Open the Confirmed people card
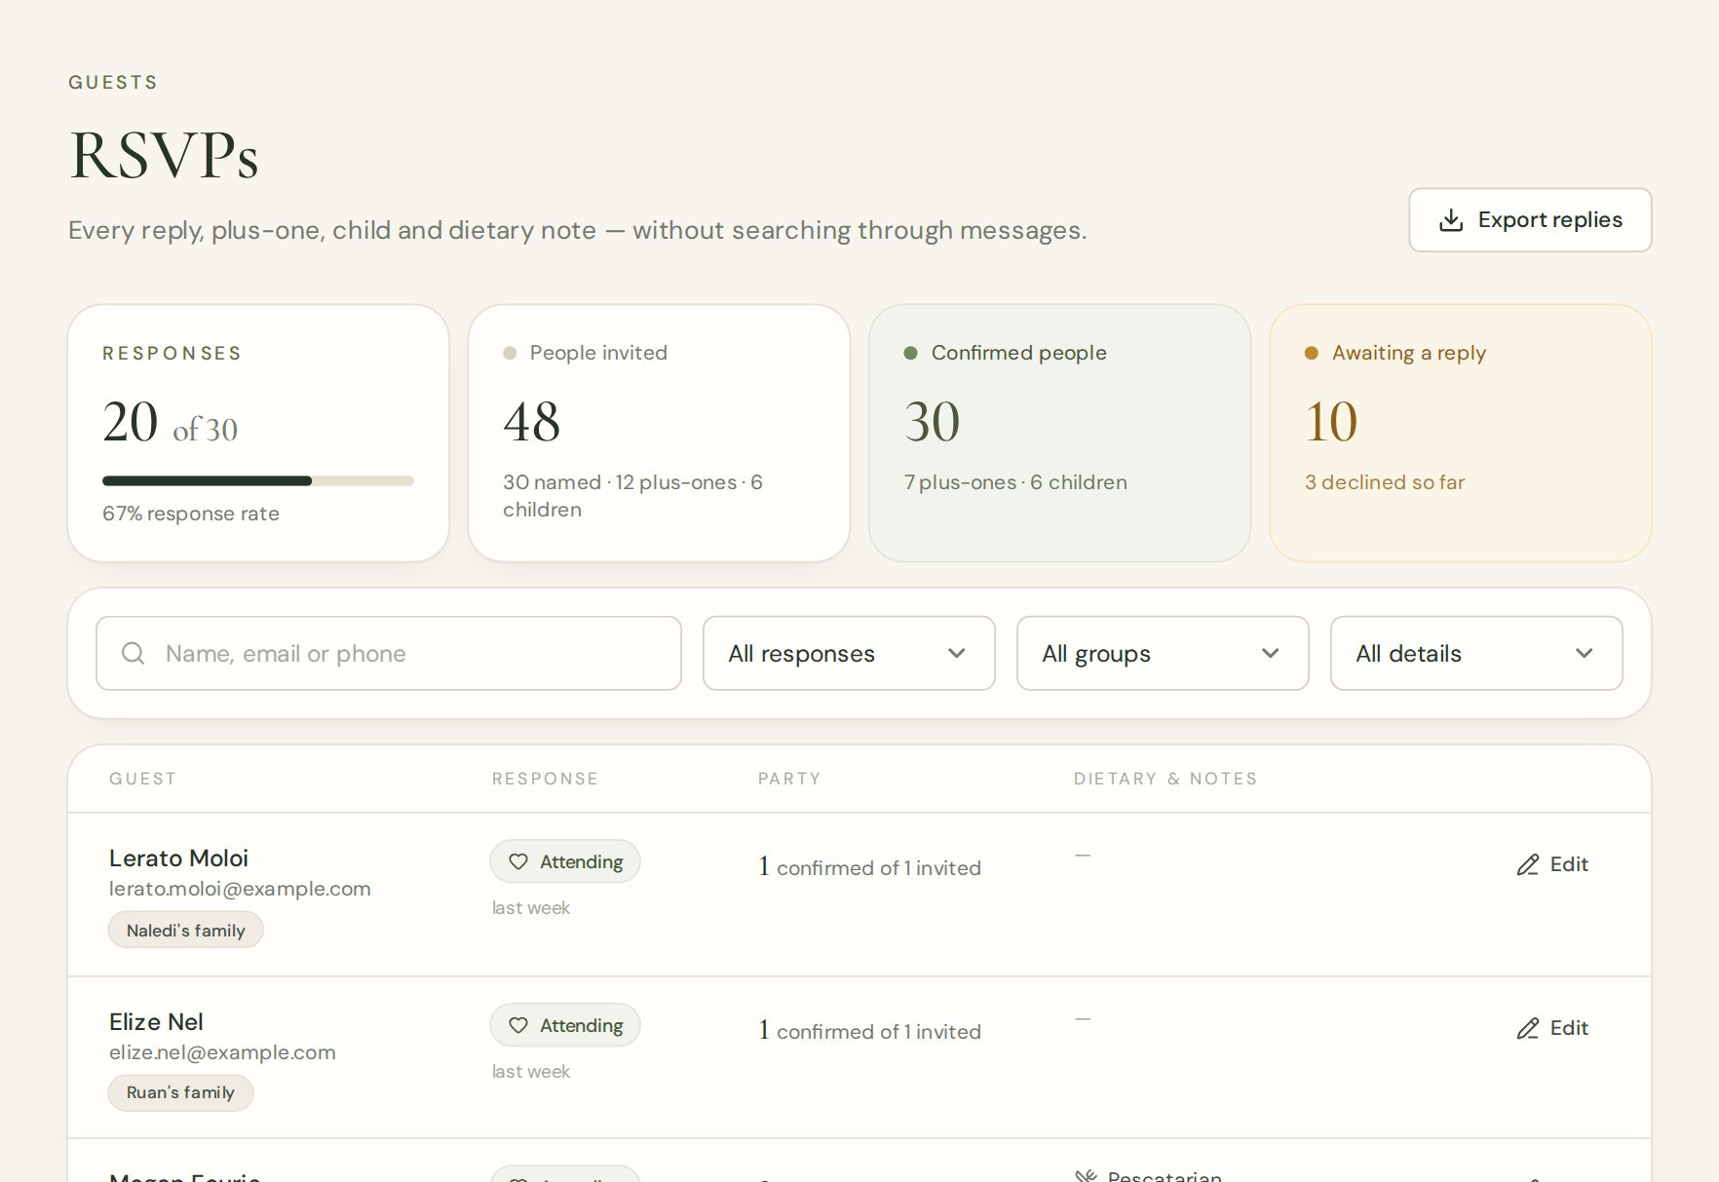 [x=1059, y=433]
